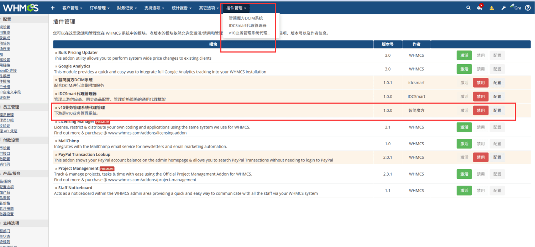
Task: Expand the 财务记录 menu
Action: tap(127, 8)
